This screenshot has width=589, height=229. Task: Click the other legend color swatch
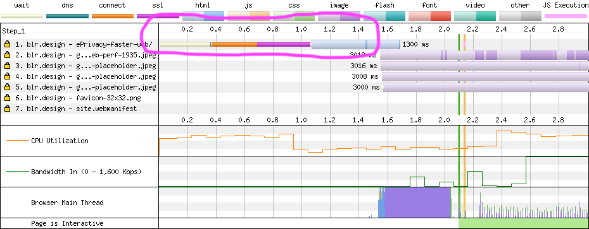pyautogui.click(x=520, y=16)
